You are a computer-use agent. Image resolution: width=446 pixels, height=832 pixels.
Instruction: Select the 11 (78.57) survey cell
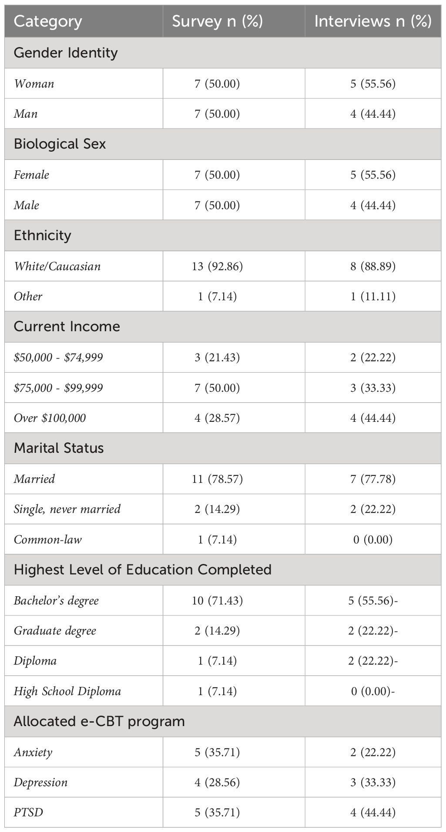click(x=217, y=479)
